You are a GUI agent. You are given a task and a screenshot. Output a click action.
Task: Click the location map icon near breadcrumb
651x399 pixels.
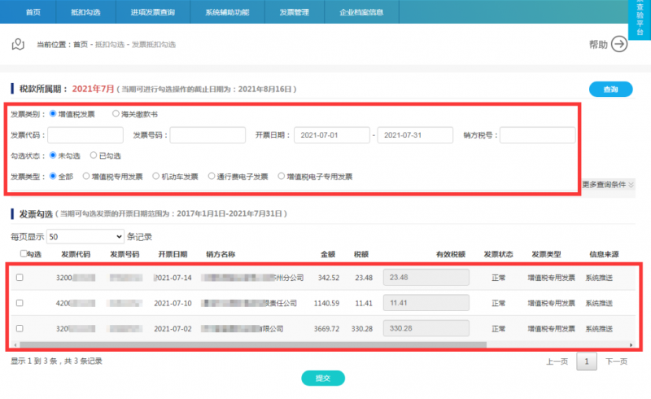click(x=18, y=44)
